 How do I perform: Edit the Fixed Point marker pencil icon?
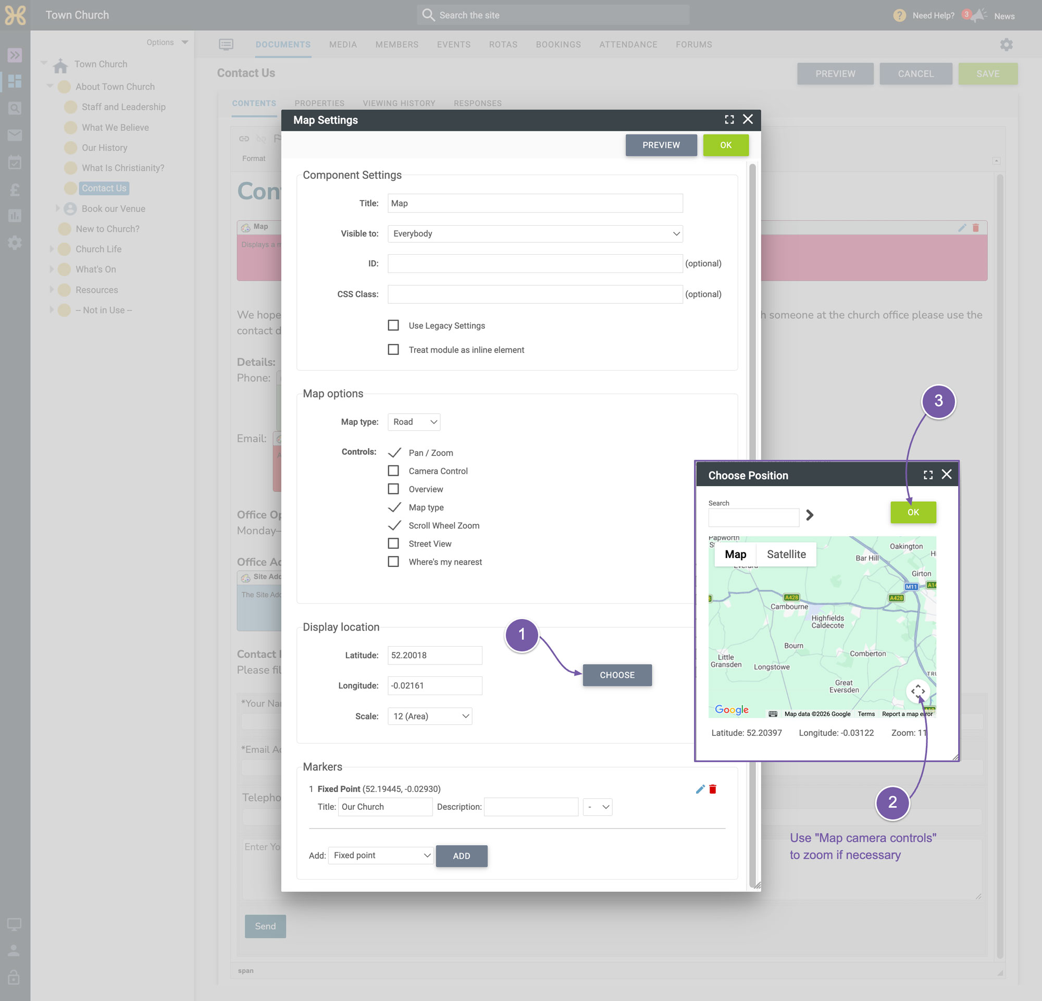coord(700,789)
